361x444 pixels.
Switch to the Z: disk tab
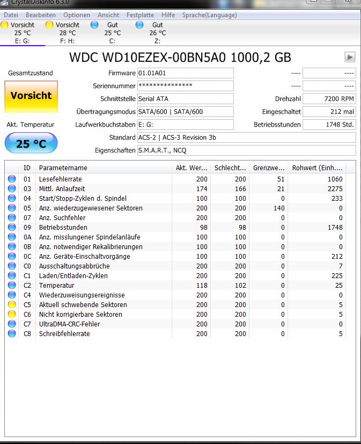[x=158, y=33]
